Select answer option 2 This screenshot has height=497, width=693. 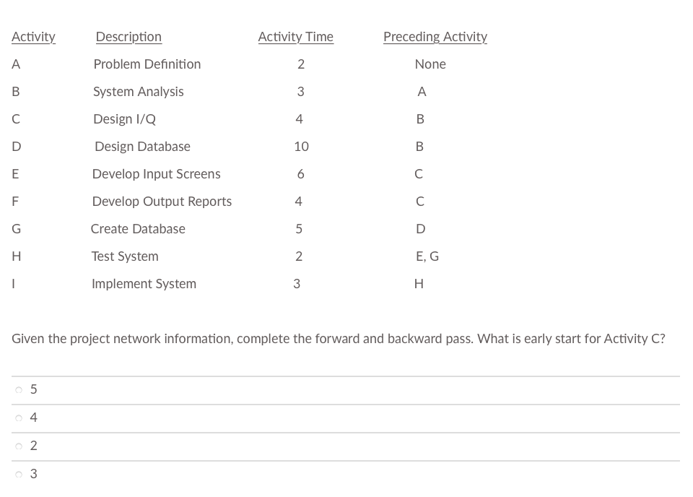33,446
